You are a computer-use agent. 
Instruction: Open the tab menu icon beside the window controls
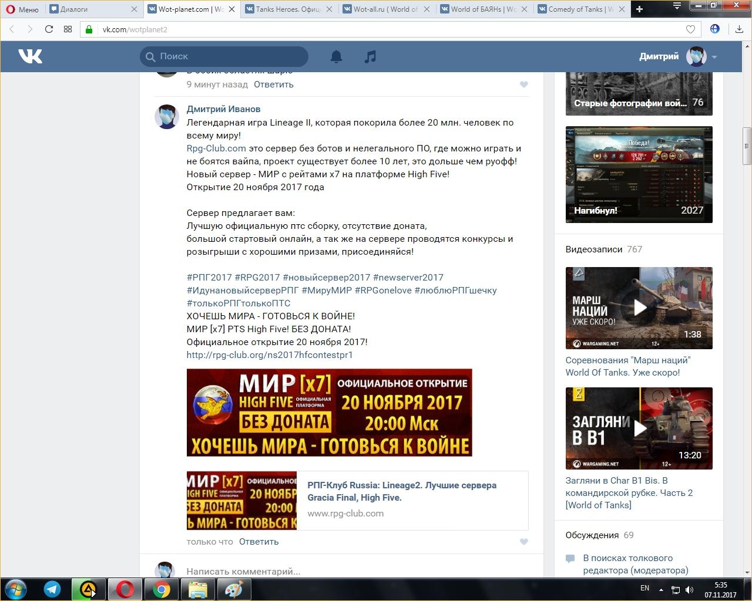click(x=677, y=6)
